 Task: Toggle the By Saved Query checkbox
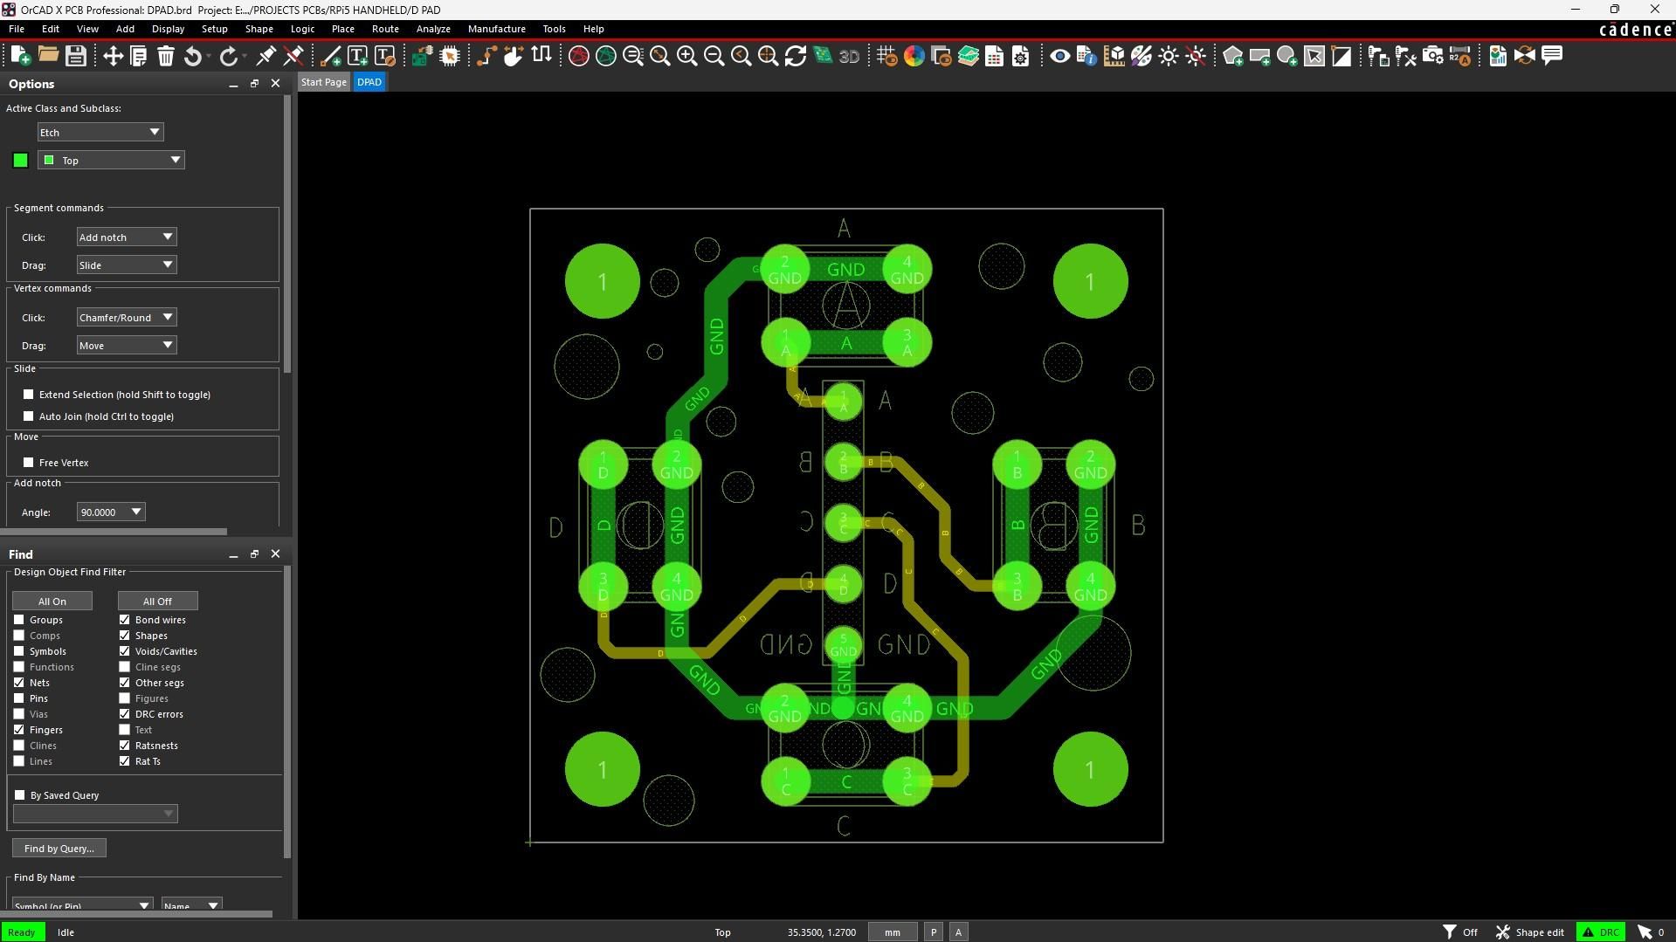20,795
